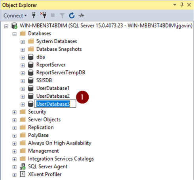Click the UserDatabase3 cylinder icon

click(31, 104)
